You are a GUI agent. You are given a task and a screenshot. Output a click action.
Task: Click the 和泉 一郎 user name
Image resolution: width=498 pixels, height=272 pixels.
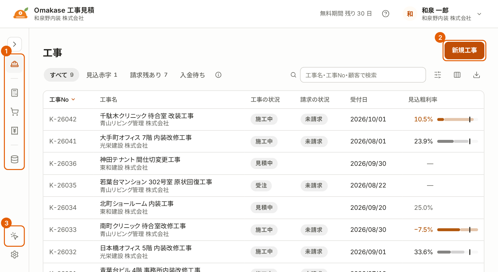pyautogui.click(x=435, y=10)
